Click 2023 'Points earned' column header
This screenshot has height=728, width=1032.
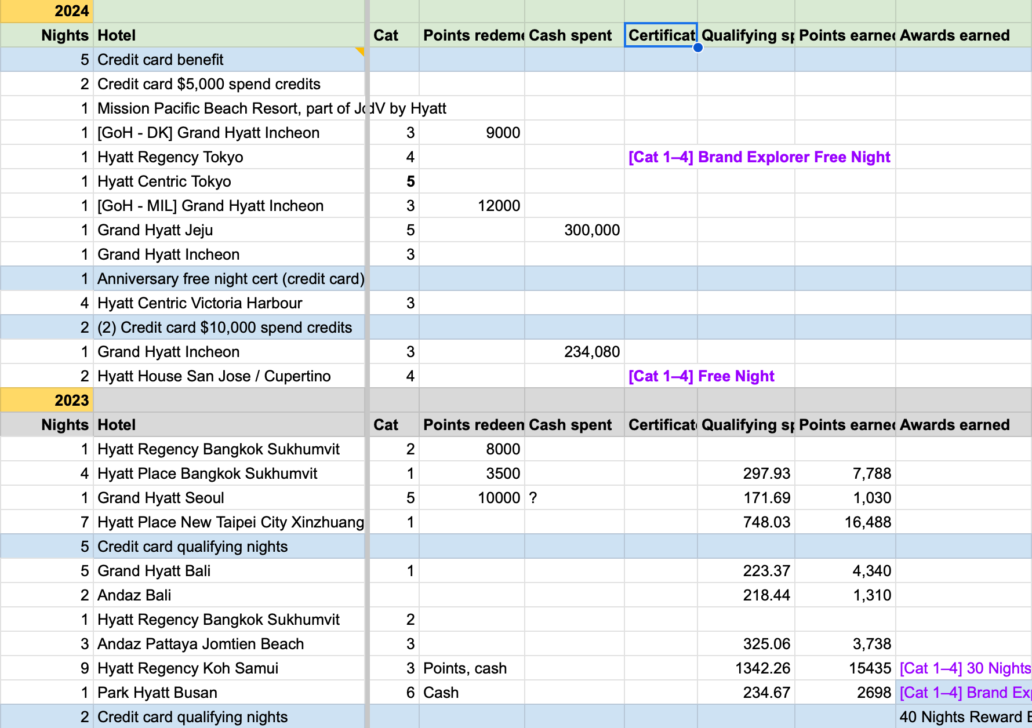click(845, 425)
